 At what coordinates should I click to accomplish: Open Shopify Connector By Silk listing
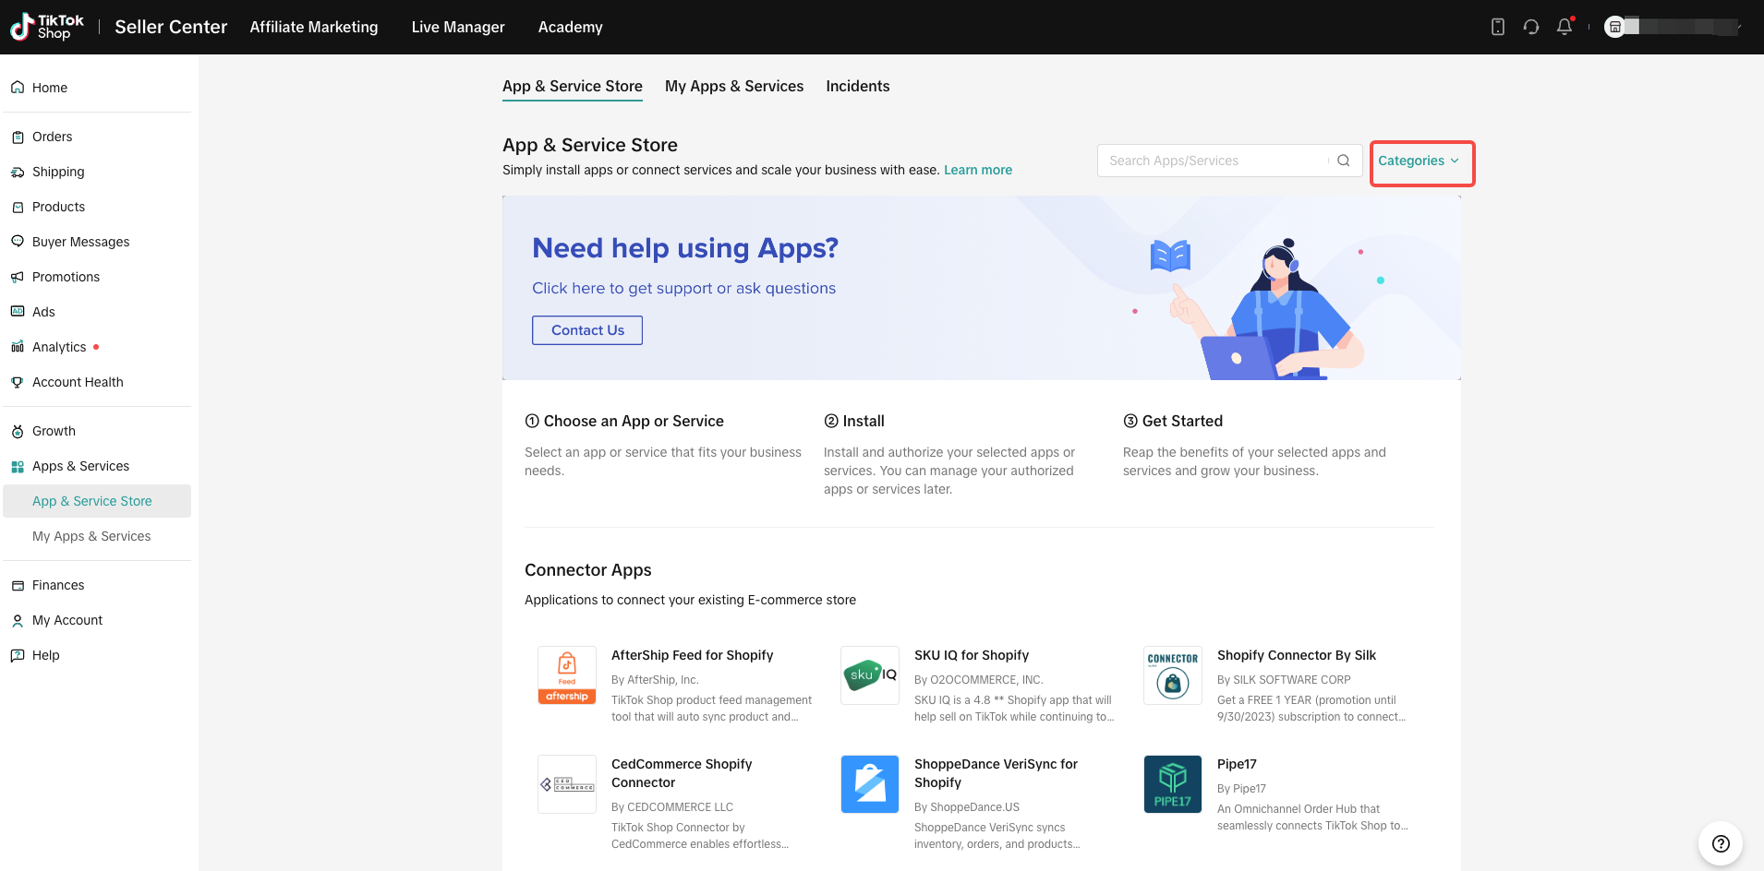1296,655
